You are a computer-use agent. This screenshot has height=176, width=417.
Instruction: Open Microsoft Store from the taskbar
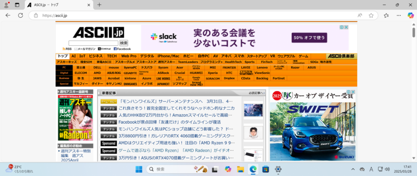(265, 169)
